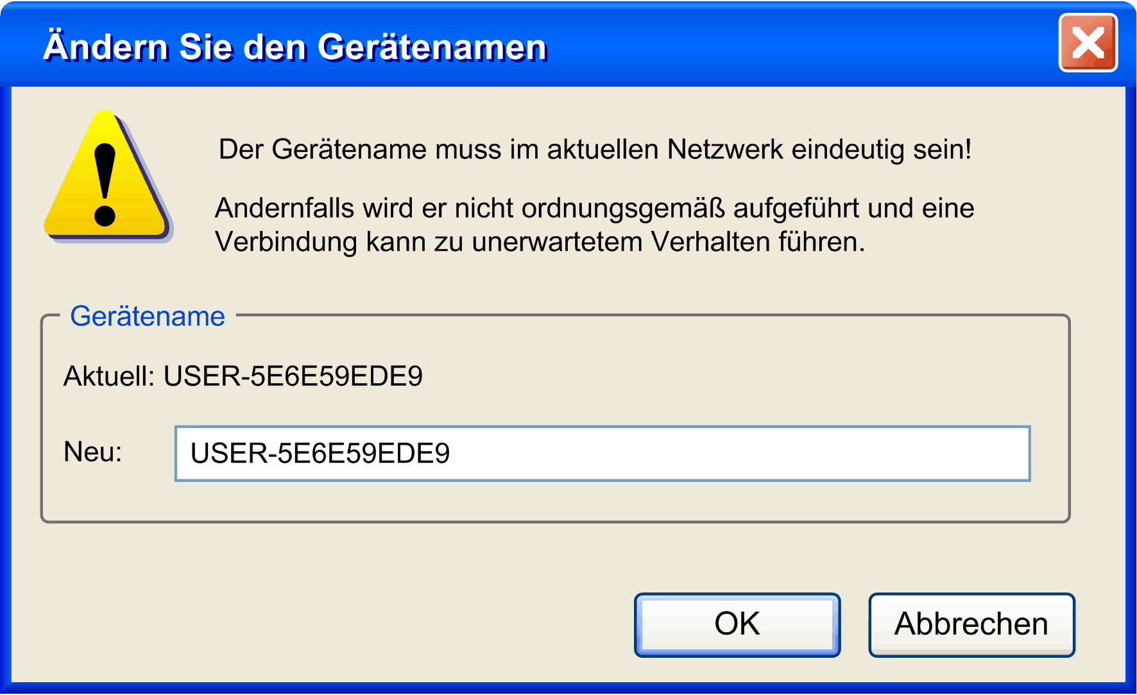Screen dimensions: 1137x695
Task: Click the word 'Verbindung' in the message
Action: pos(286,243)
